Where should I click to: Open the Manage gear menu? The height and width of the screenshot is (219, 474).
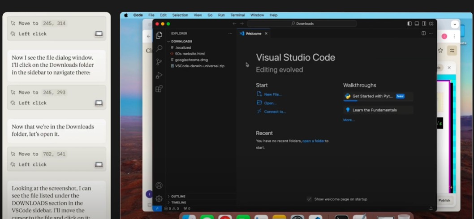click(159, 198)
